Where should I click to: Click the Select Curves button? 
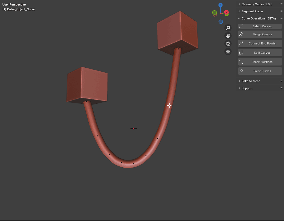(x=260, y=26)
